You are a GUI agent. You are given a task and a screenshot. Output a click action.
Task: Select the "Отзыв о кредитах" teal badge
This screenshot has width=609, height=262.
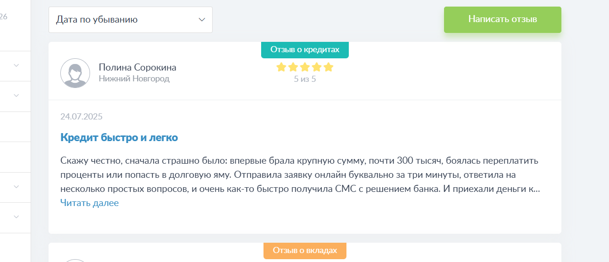coord(305,49)
